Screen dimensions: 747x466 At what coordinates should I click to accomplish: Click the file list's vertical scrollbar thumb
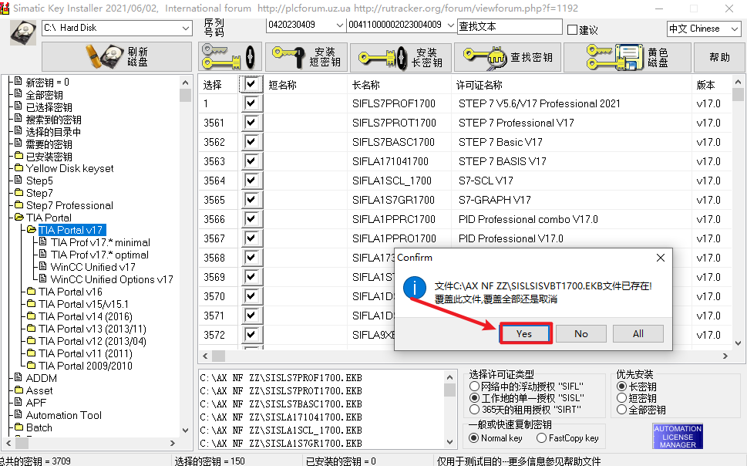[449, 390]
